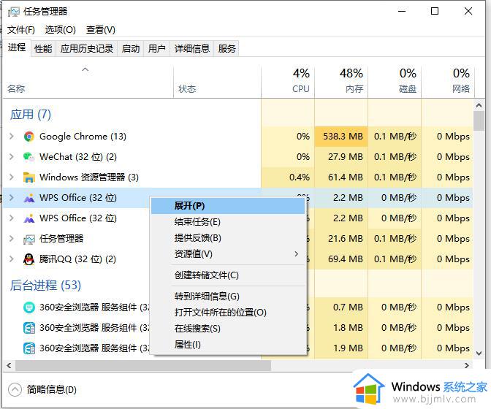The height and width of the screenshot is (409, 491).
Task: Click the 69.4 MB memory cell
Action: [x=341, y=259]
